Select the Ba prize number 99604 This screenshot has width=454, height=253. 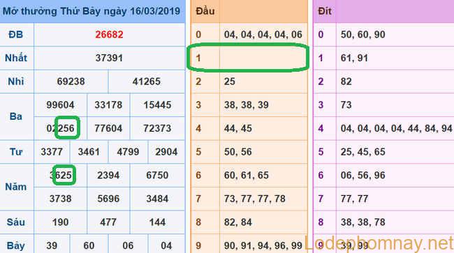(x=60, y=105)
